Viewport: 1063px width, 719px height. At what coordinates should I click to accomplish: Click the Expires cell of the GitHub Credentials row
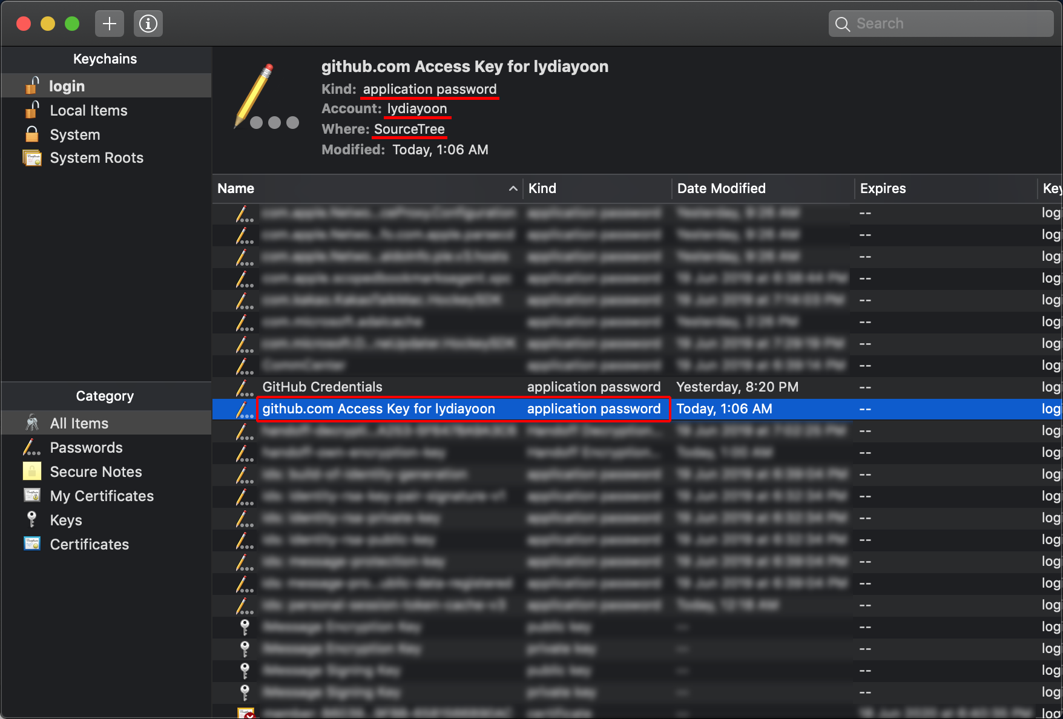pyautogui.click(x=865, y=387)
